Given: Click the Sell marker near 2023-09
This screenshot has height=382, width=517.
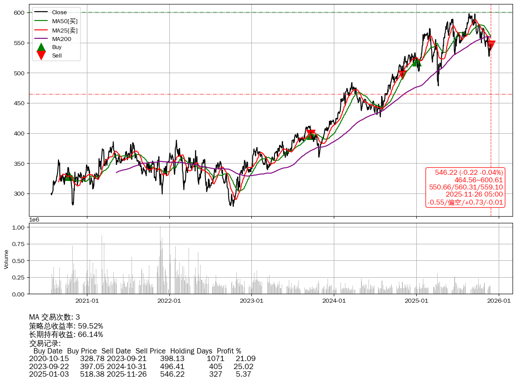Looking at the screenshot, I should [x=311, y=133].
